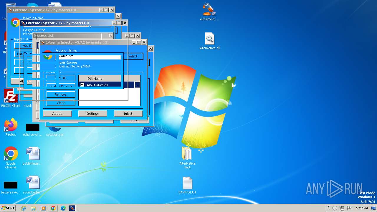
Task: Open Windows Explorer from the taskbar
Action: pyautogui.click(x=33, y=208)
